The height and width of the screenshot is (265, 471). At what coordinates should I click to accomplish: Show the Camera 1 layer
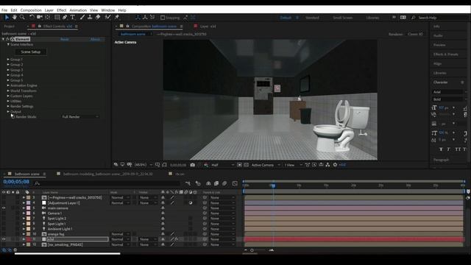(x=4, y=213)
